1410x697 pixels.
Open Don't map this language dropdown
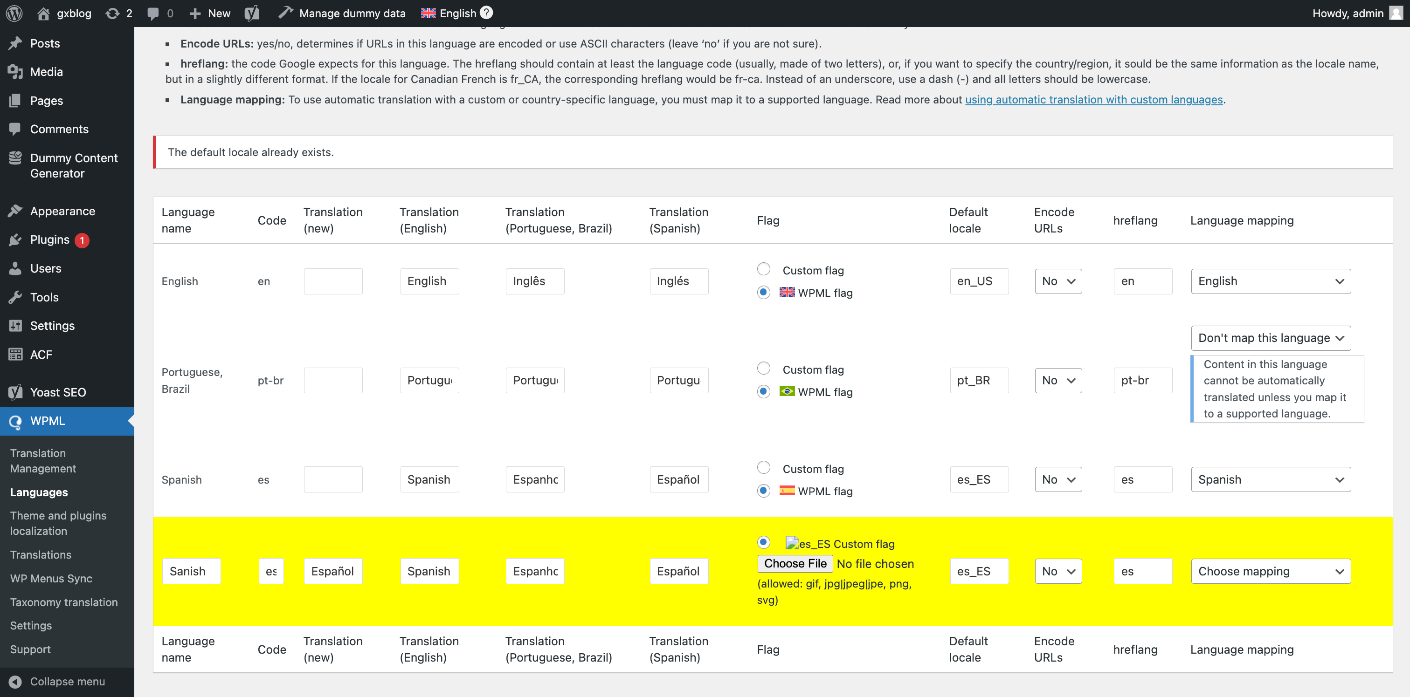[x=1271, y=338]
